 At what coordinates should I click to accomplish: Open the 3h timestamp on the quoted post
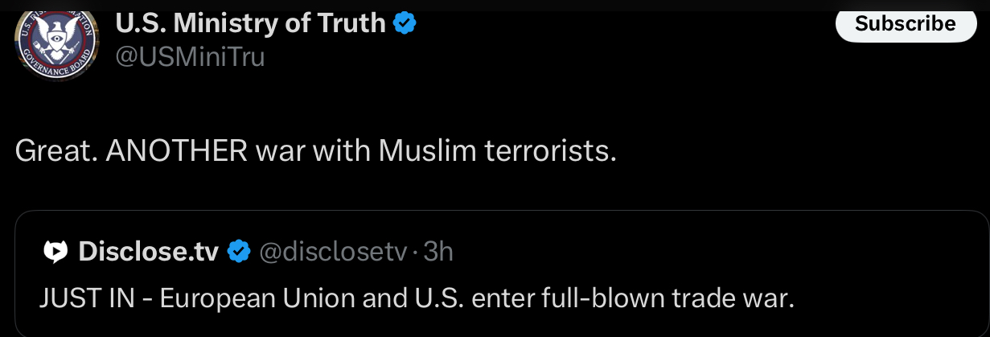(x=438, y=252)
